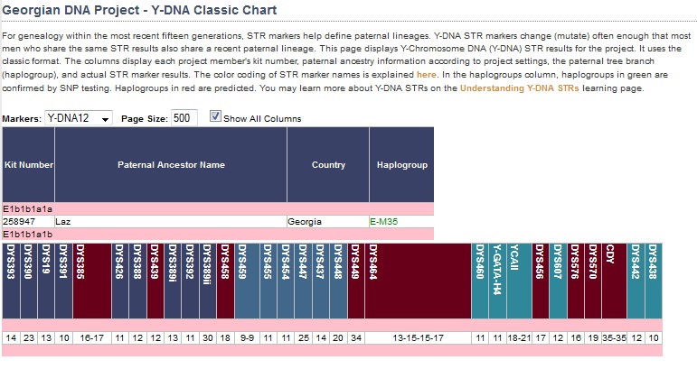This screenshot has width=697, height=369.
Task: Select the Paternal Ancestor Name column header
Action: [171, 165]
